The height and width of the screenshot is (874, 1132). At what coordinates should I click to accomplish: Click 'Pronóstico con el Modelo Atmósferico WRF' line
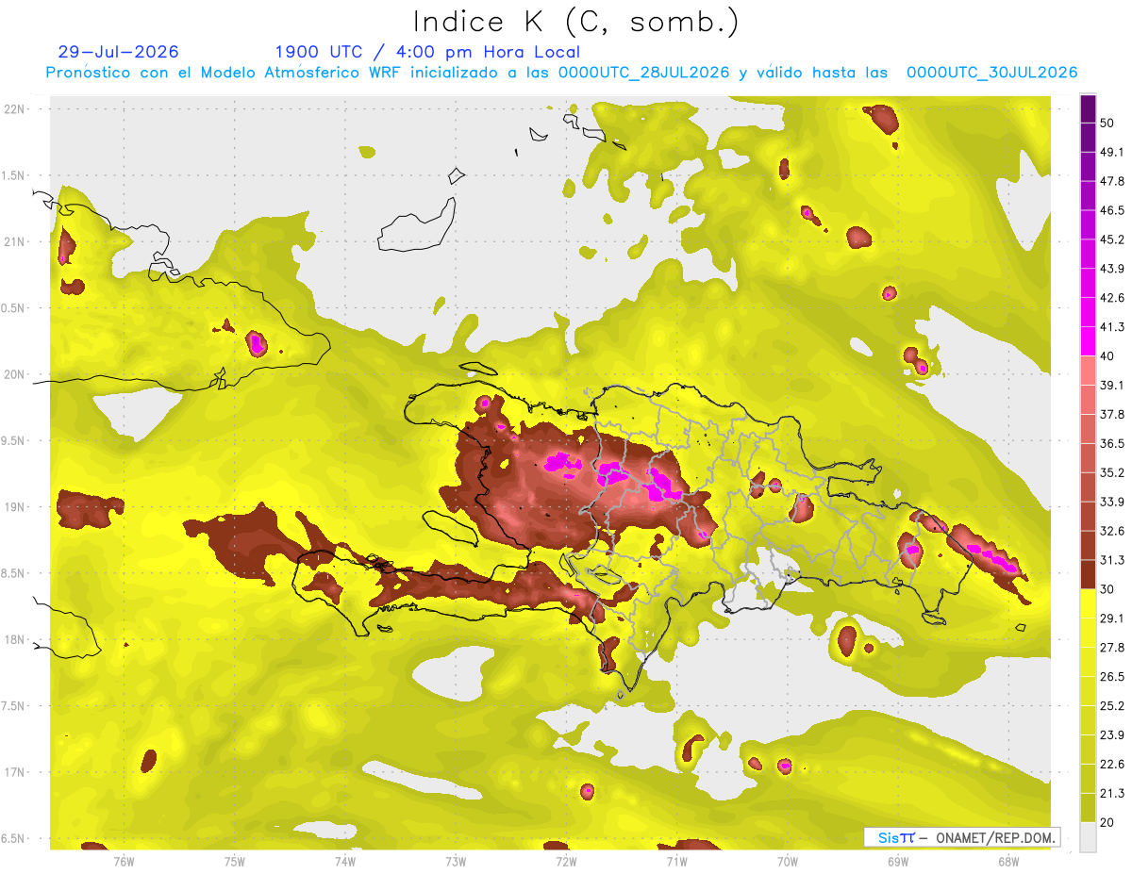point(561,73)
